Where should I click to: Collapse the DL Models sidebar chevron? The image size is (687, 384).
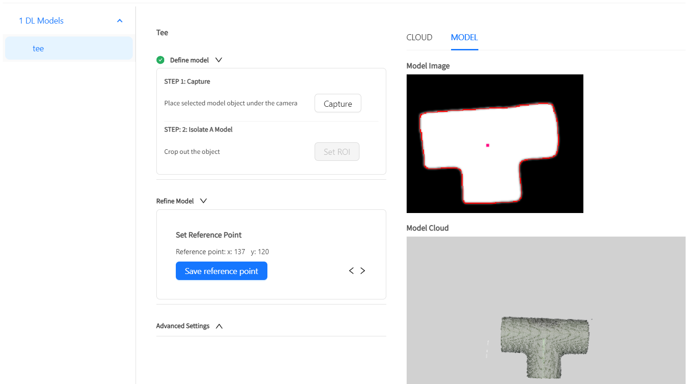pyautogui.click(x=120, y=21)
